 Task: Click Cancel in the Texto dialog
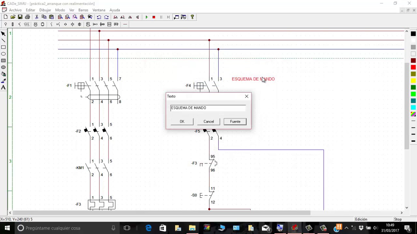(x=209, y=122)
